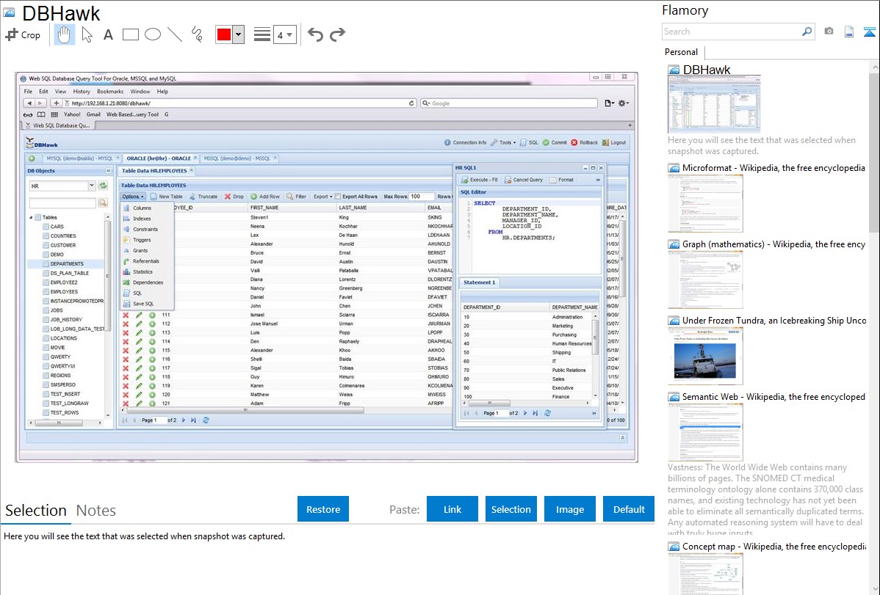Click the Flamory search field
The width and height of the screenshot is (880, 595).
click(x=732, y=32)
